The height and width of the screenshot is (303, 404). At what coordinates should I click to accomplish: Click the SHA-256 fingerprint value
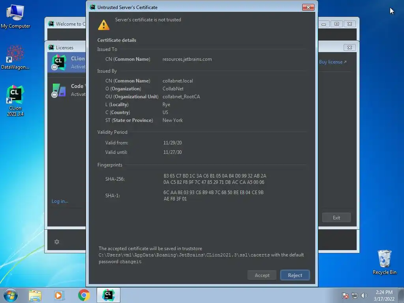coord(215,179)
